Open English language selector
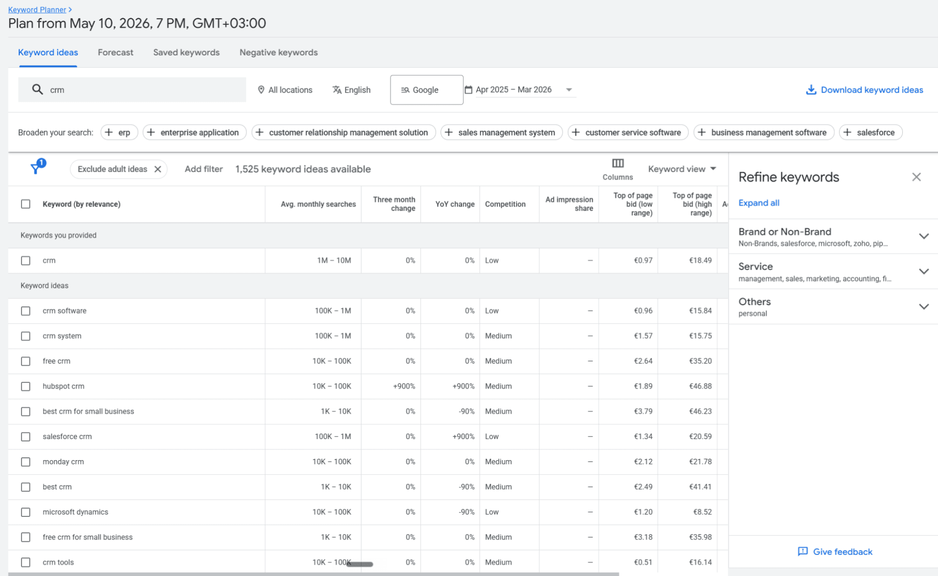938x576 pixels. (351, 90)
